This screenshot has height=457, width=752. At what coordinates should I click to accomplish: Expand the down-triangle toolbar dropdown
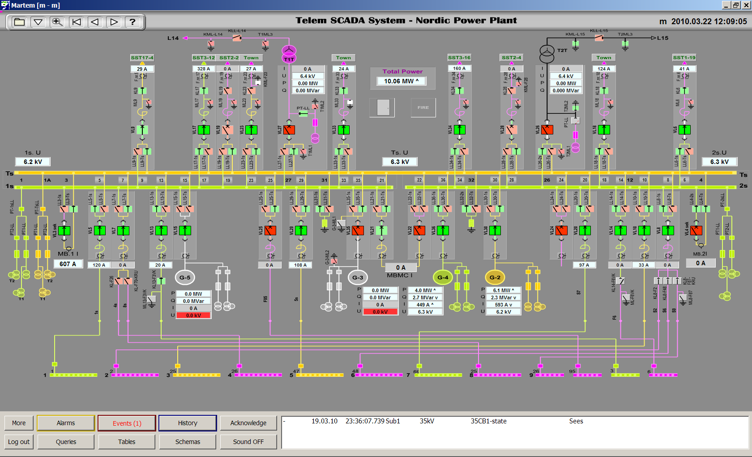click(38, 22)
